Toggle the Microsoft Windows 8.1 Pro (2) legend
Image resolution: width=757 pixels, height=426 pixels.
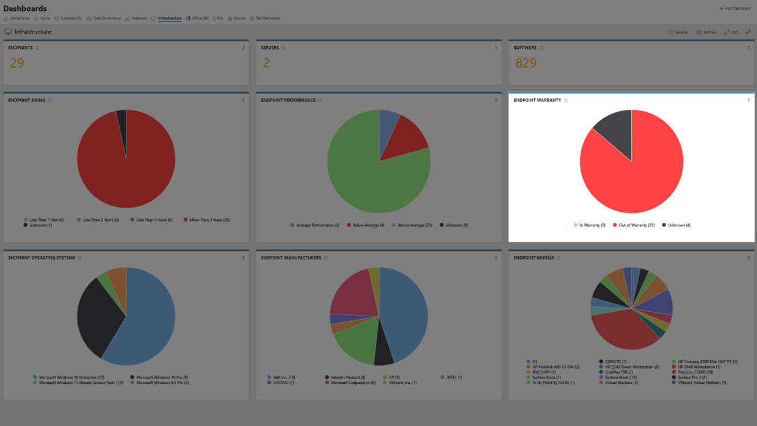pyautogui.click(x=159, y=383)
